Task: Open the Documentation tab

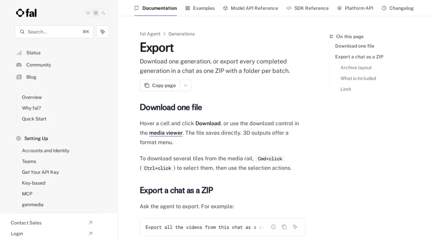Action: 156,8
